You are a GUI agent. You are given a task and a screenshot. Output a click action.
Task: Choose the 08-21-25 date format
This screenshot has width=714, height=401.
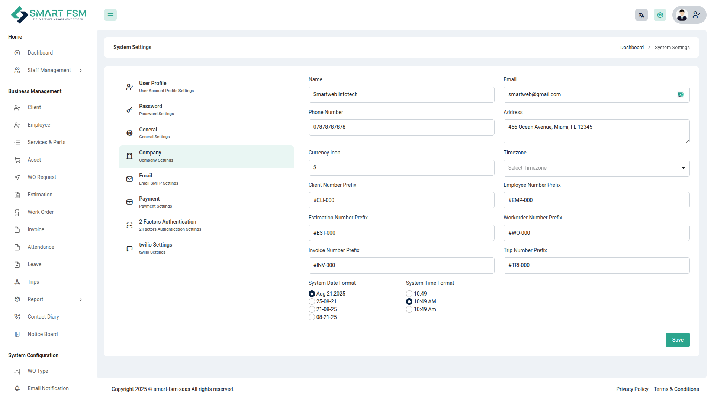click(x=312, y=317)
